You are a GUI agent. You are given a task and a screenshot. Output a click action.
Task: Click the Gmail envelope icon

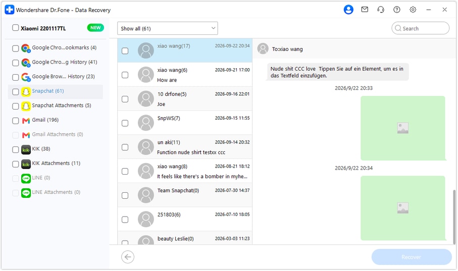(26, 121)
